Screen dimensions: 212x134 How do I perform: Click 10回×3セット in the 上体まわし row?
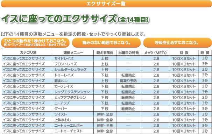click(184, 120)
